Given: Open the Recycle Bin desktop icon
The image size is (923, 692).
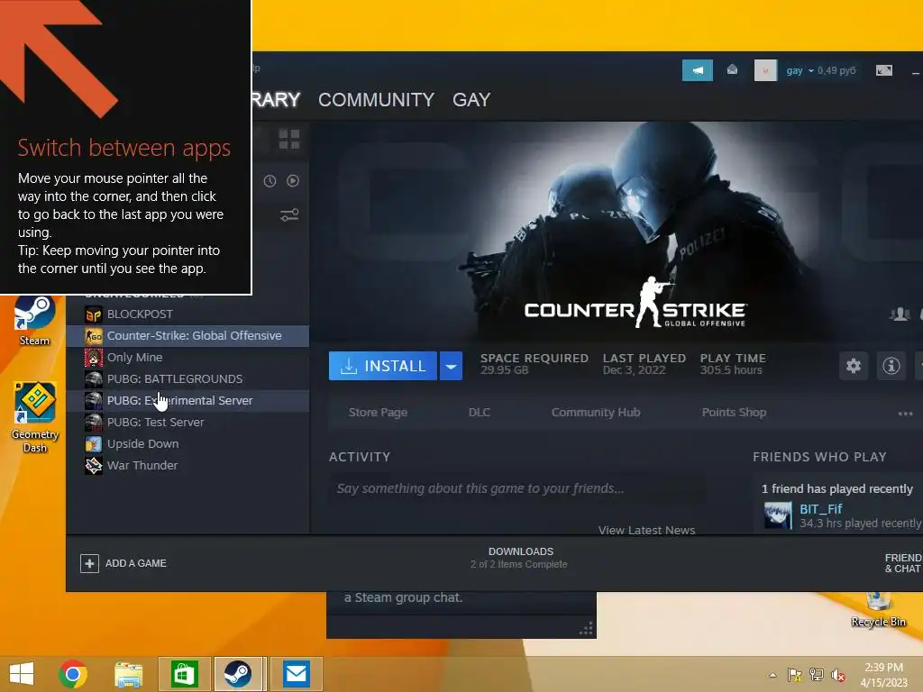Looking at the screenshot, I should tap(878, 610).
